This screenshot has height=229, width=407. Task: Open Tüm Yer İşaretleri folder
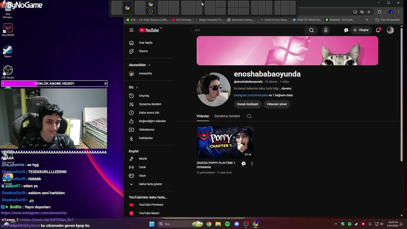[x=388, y=20]
